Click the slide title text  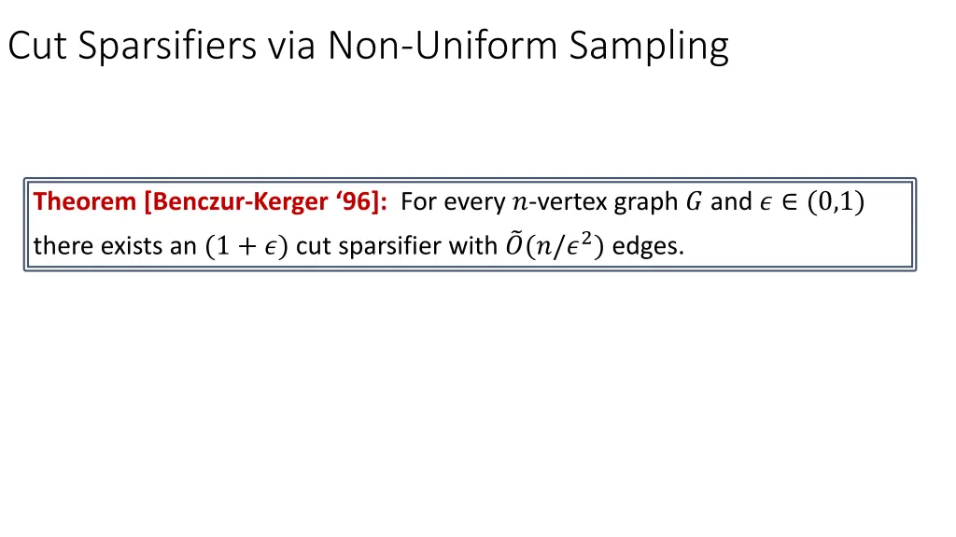click(368, 47)
